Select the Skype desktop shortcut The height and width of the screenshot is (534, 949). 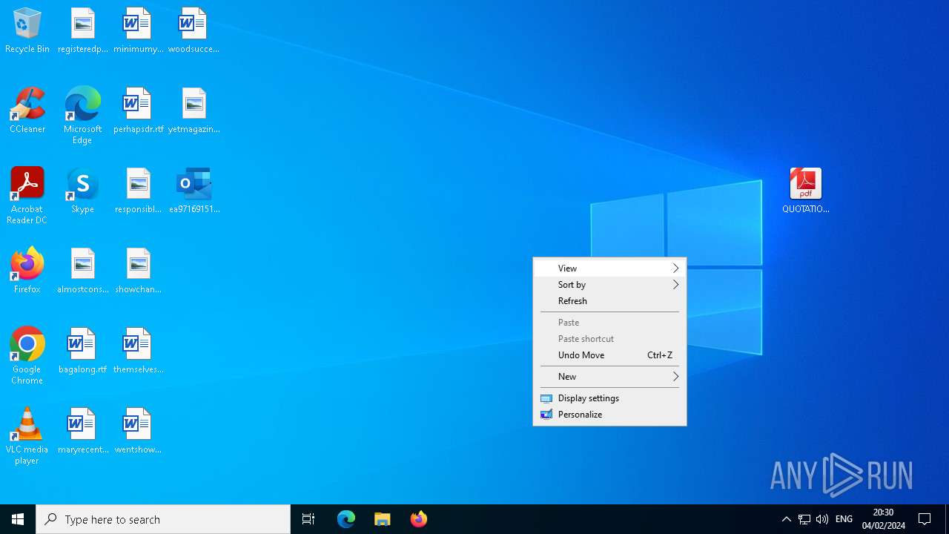(83, 191)
